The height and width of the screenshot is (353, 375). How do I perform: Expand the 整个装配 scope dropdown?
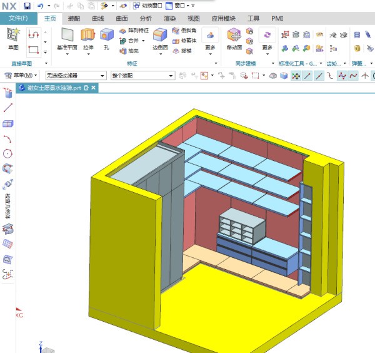(x=142, y=76)
